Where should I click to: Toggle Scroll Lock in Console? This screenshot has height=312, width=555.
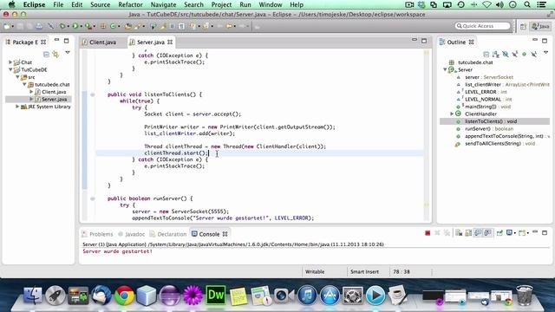(468, 233)
